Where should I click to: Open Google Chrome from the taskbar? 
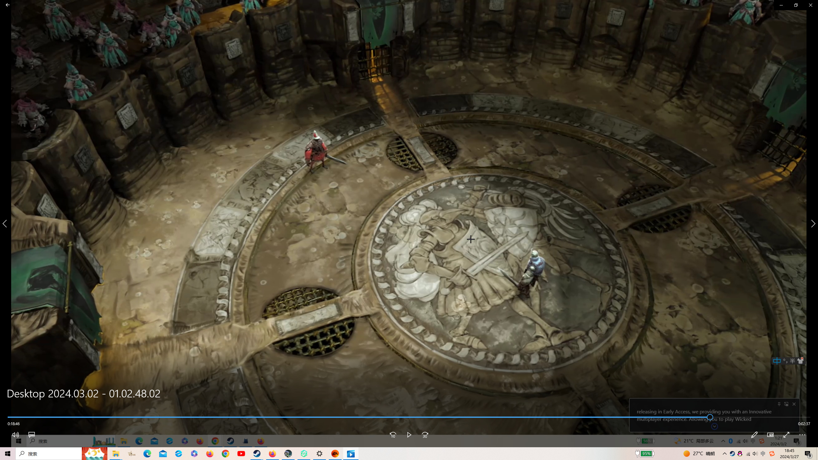[x=226, y=454]
